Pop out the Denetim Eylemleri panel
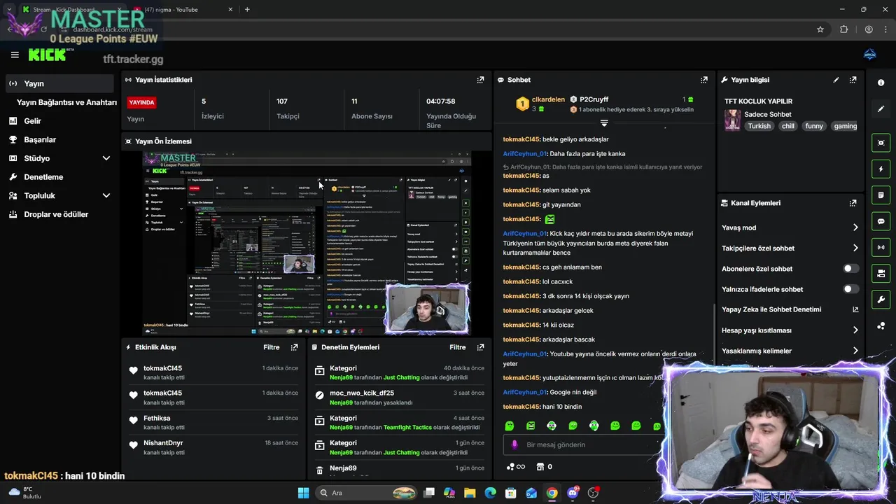 480,347
